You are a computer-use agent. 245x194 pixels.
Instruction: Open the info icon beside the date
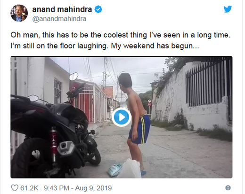[228, 187]
